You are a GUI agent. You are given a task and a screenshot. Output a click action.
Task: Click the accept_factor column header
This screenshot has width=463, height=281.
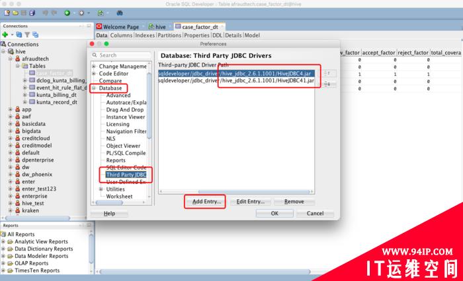pos(378,53)
